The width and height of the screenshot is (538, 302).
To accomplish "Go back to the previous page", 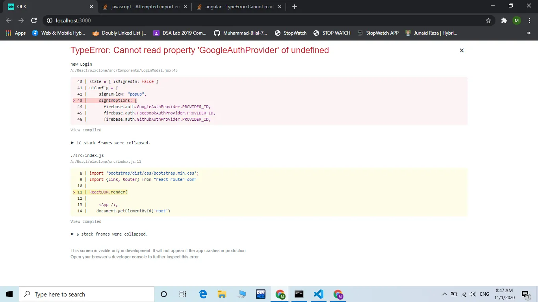I will (x=9, y=20).
